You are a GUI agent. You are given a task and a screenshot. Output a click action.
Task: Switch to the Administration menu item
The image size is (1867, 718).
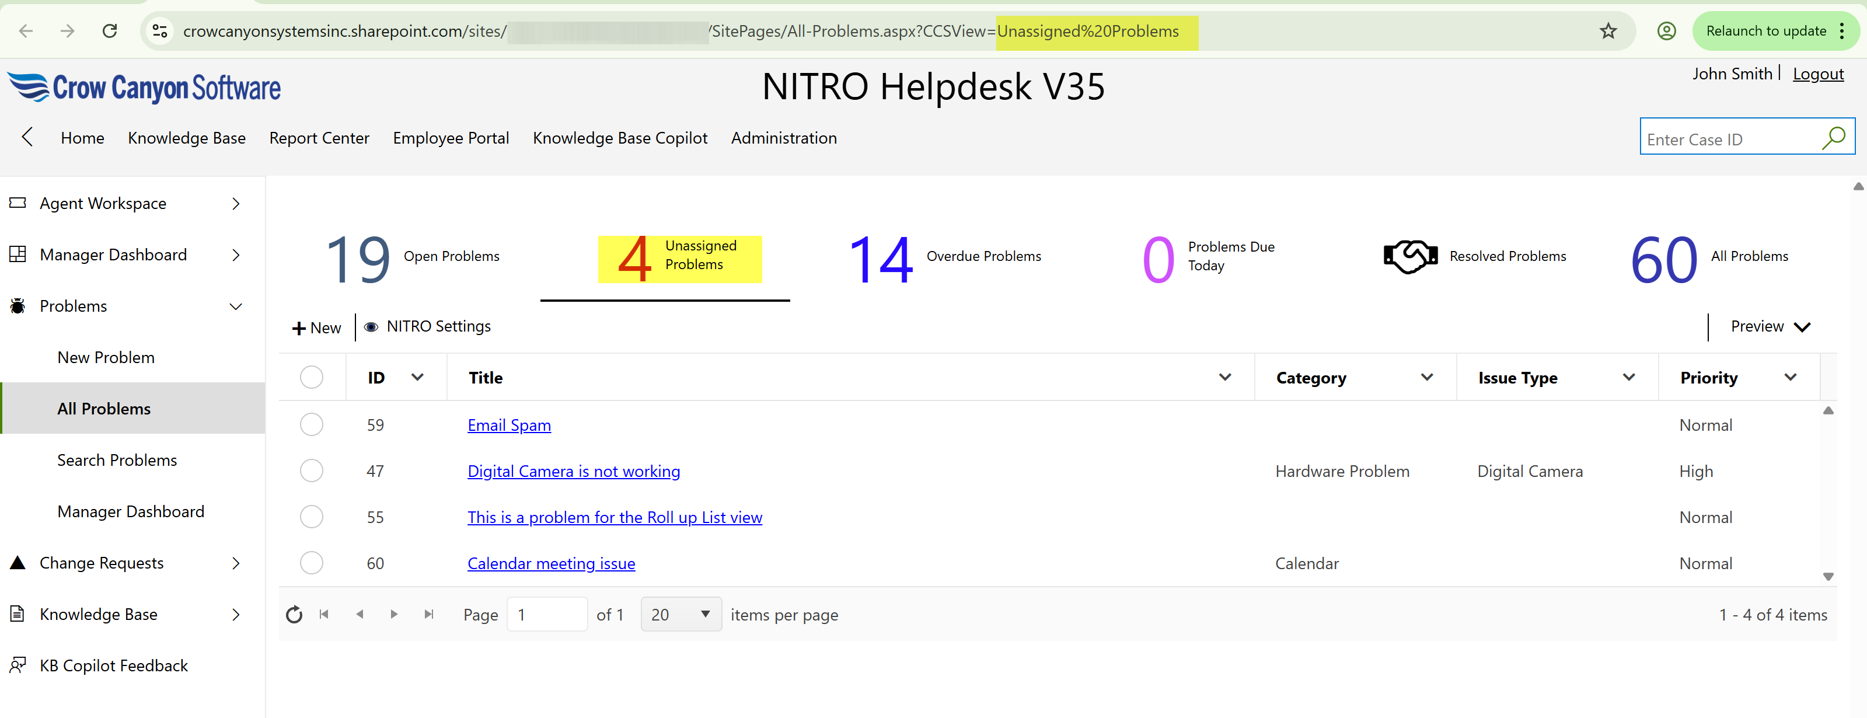point(783,138)
